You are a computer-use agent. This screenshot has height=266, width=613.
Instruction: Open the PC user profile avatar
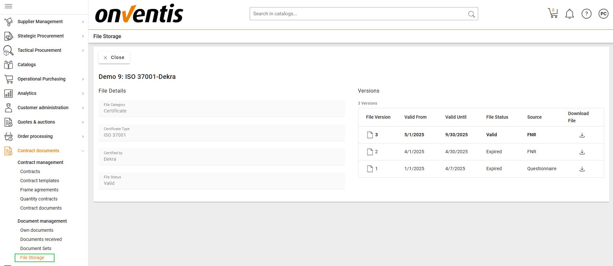tap(604, 14)
